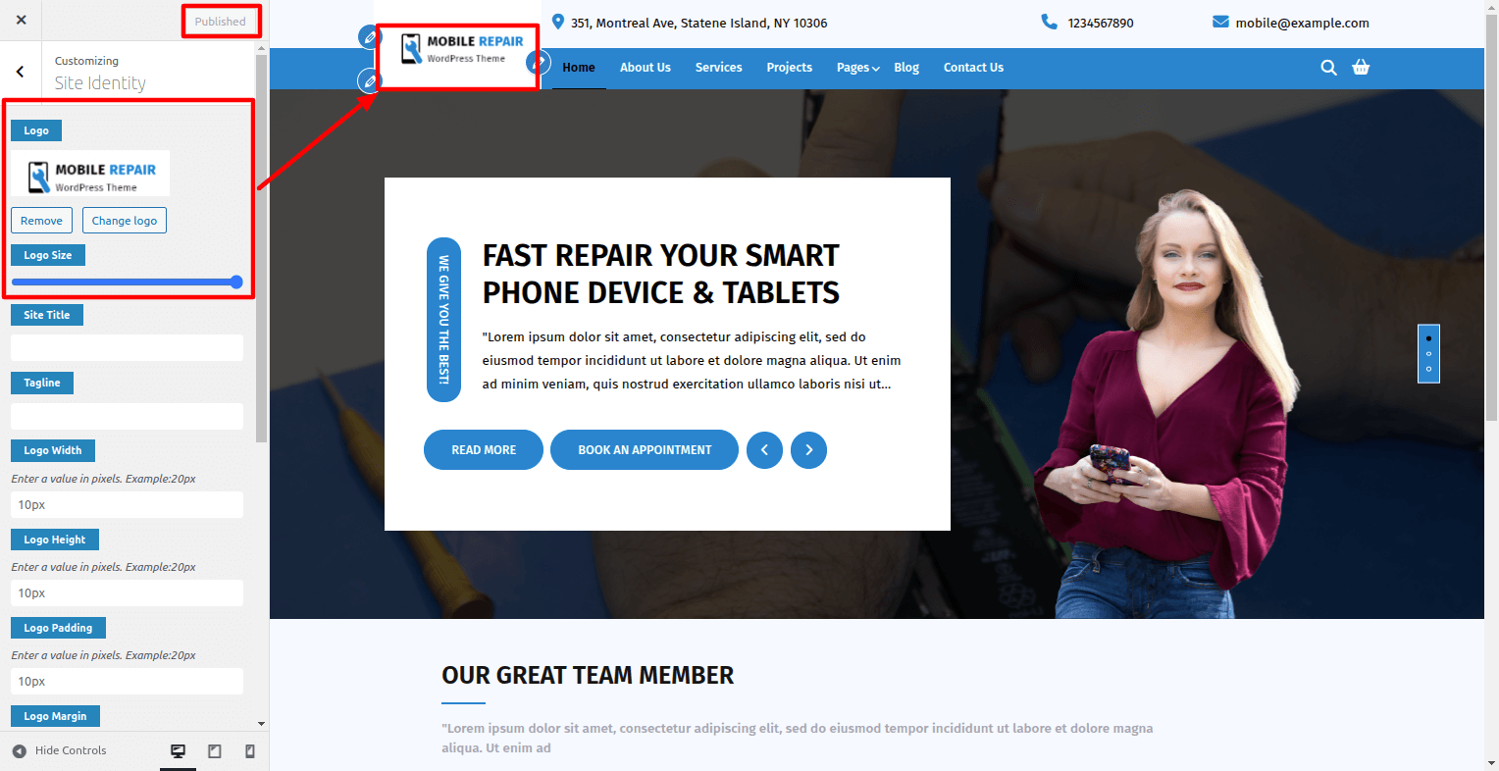Viewport: 1499px width, 771px height.
Task: Click the next slide arrow button
Action: (x=808, y=450)
